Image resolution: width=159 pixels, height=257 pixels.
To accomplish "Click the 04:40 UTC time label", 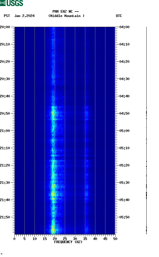I will (x=124, y=96).
